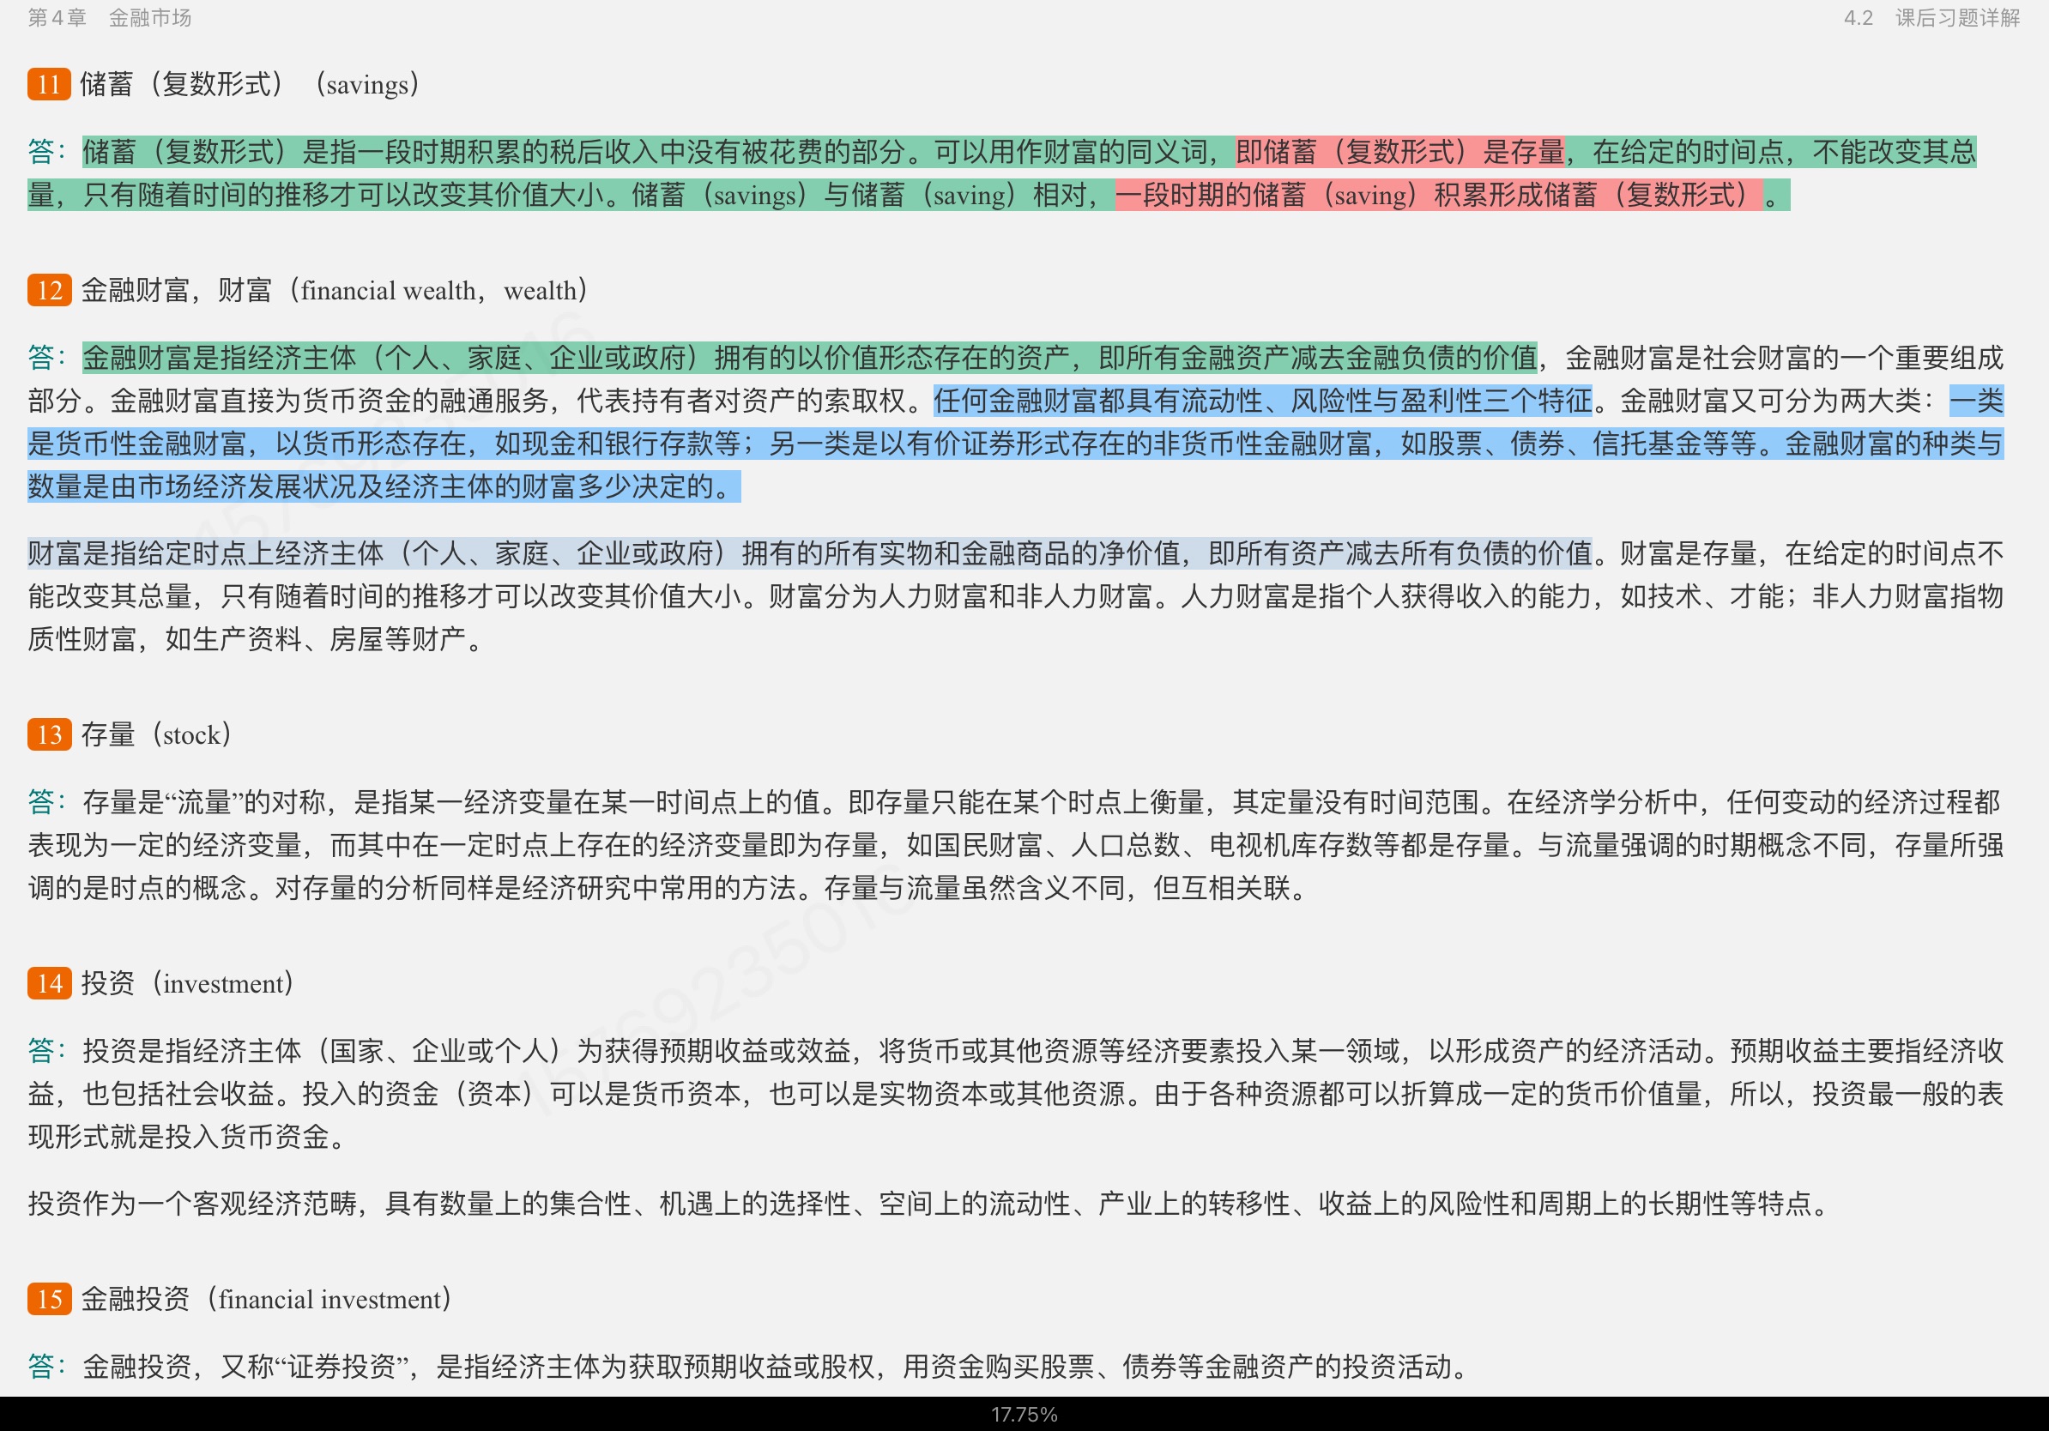Screen dimensions: 2049x1431
Task: Click the sentence 投资是指经济主体（国家、企业或个人）
Action: (321, 1051)
